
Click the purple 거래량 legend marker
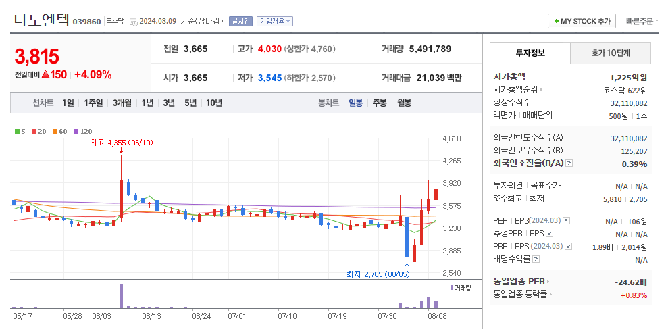(x=452, y=288)
